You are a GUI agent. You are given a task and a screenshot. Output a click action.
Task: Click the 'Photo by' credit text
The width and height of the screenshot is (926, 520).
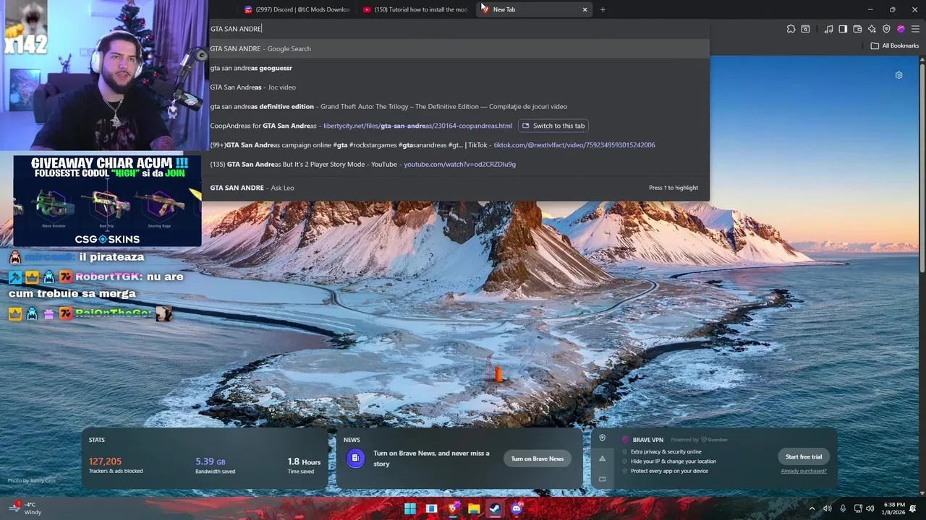32,480
